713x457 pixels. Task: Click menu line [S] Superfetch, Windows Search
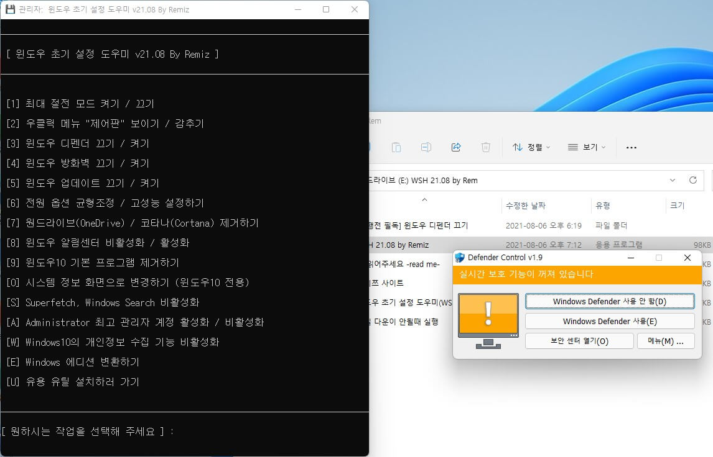click(x=103, y=302)
